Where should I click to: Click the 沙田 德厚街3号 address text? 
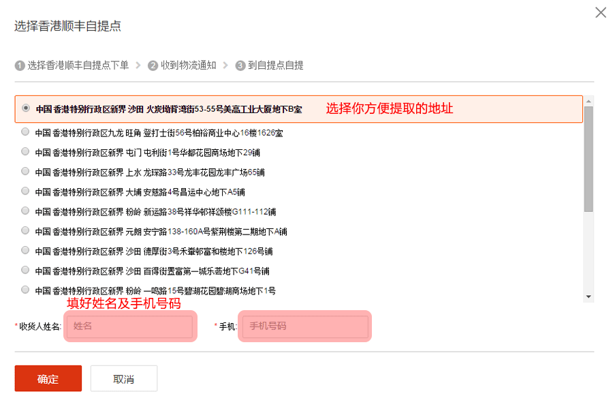[x=154, y=252]
